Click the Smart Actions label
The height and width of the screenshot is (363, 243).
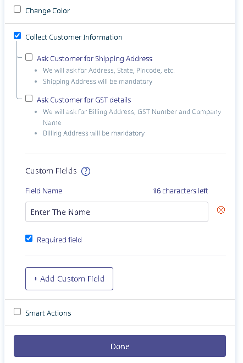tap(48, 313)
